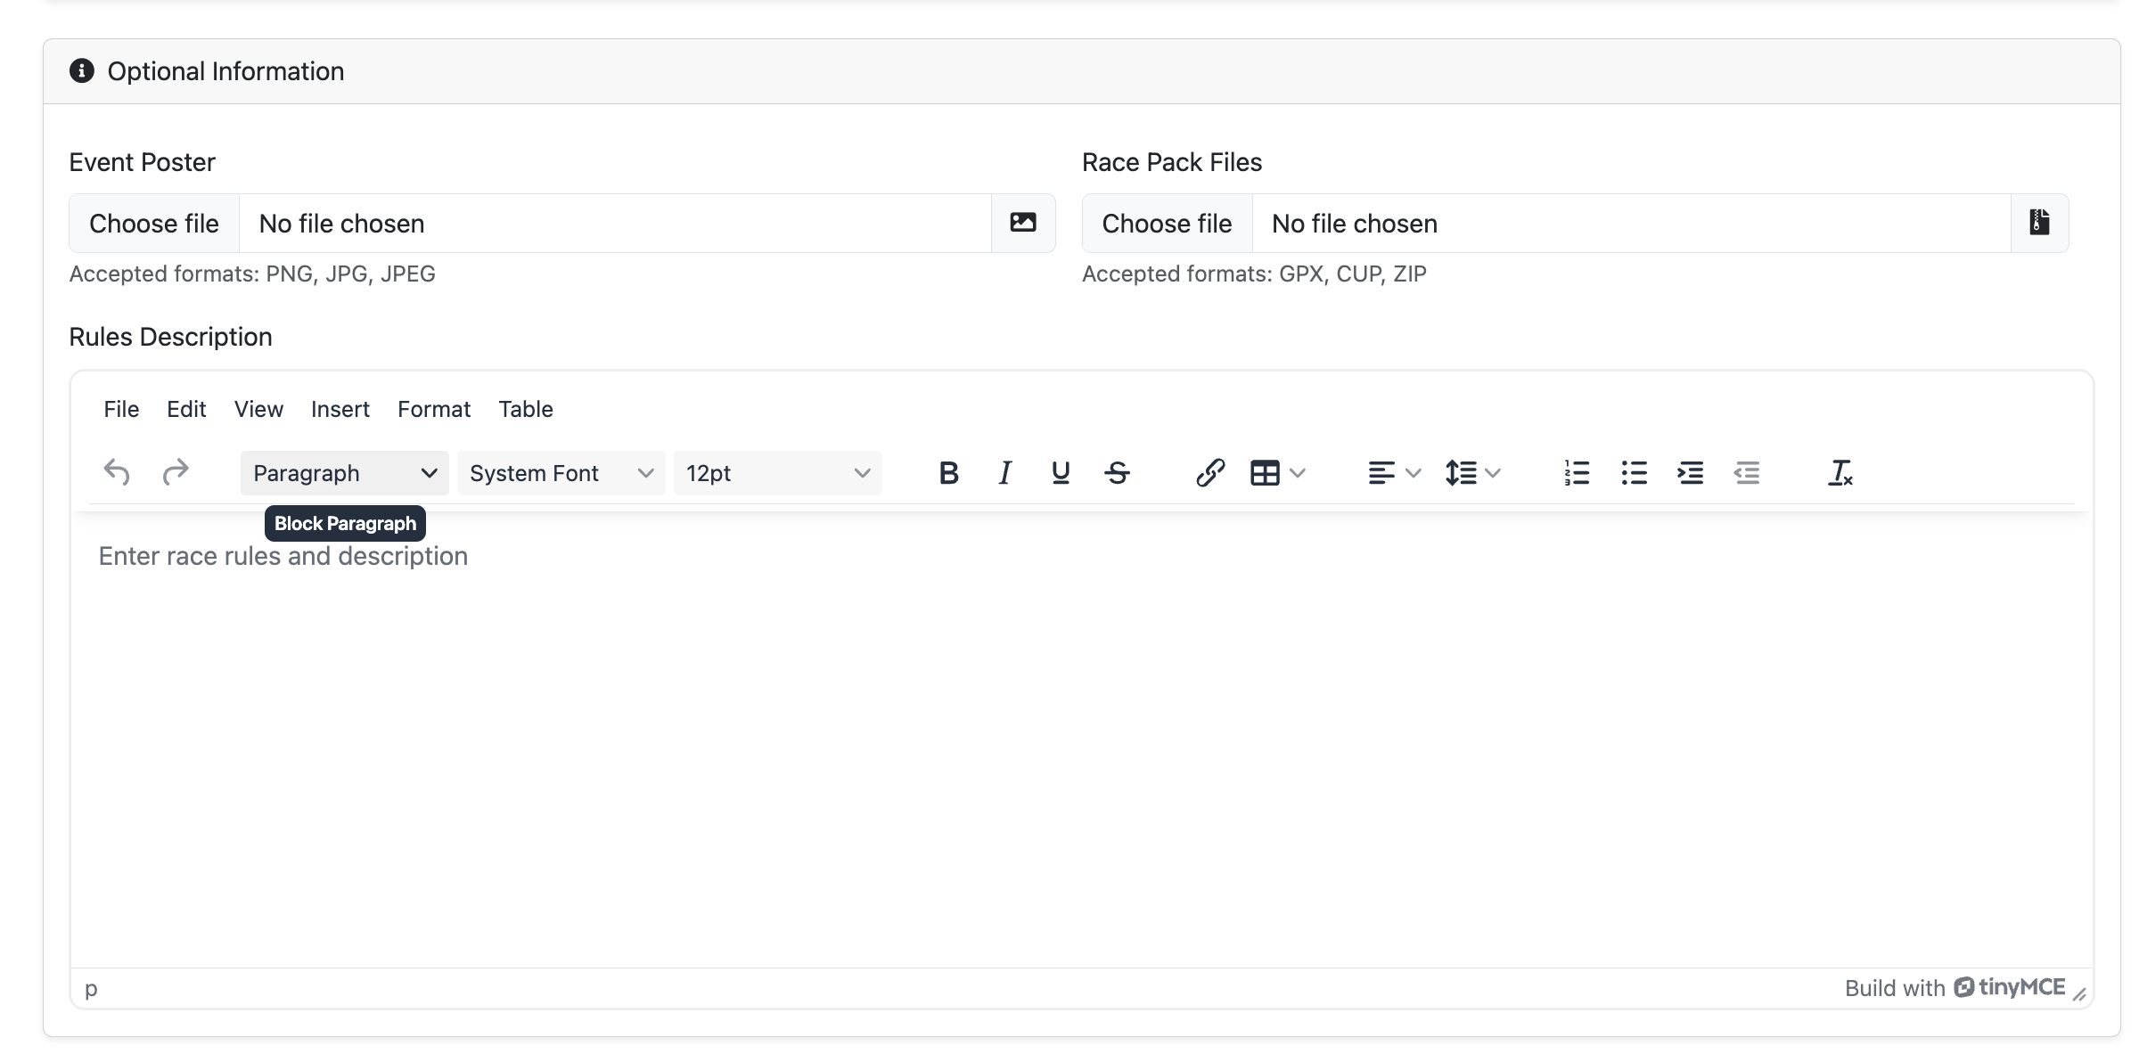Click the Clear formatting icon
The image size is (2139, 1062).
pos(1841,471)
